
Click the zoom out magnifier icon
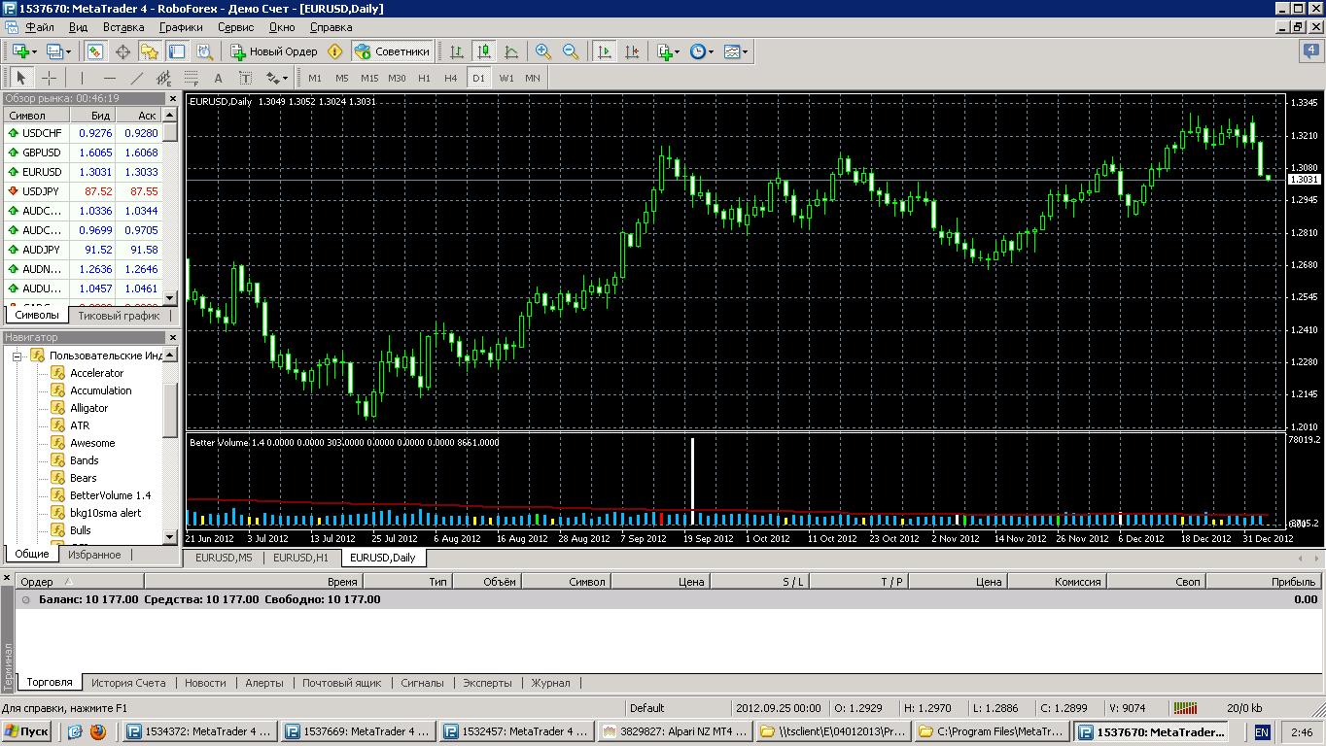[x=571, y=51]
